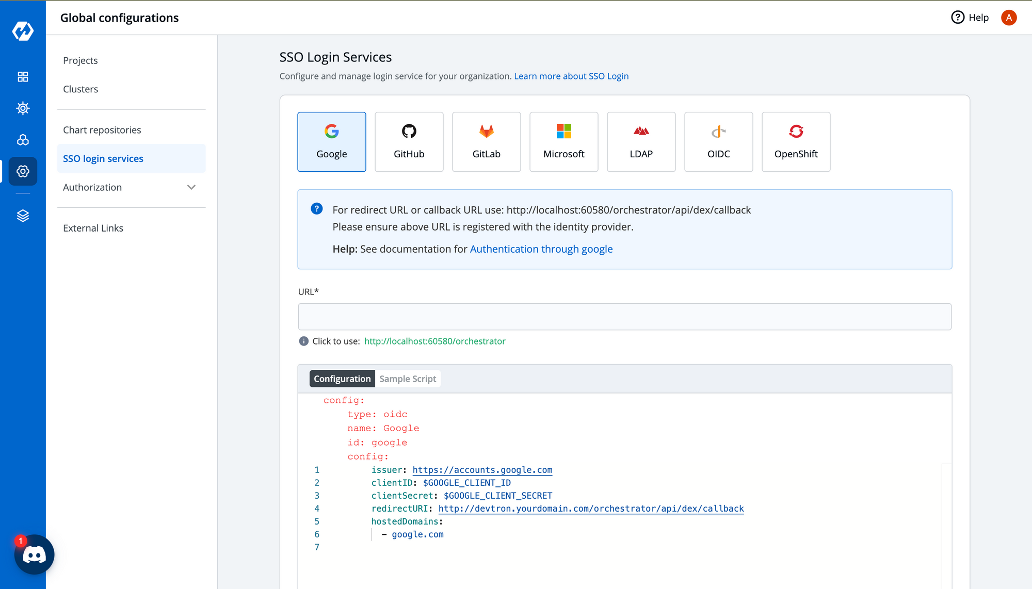Click line number 7 in editor
This screenshot has width=1032, height=589.
coord(317,547)
